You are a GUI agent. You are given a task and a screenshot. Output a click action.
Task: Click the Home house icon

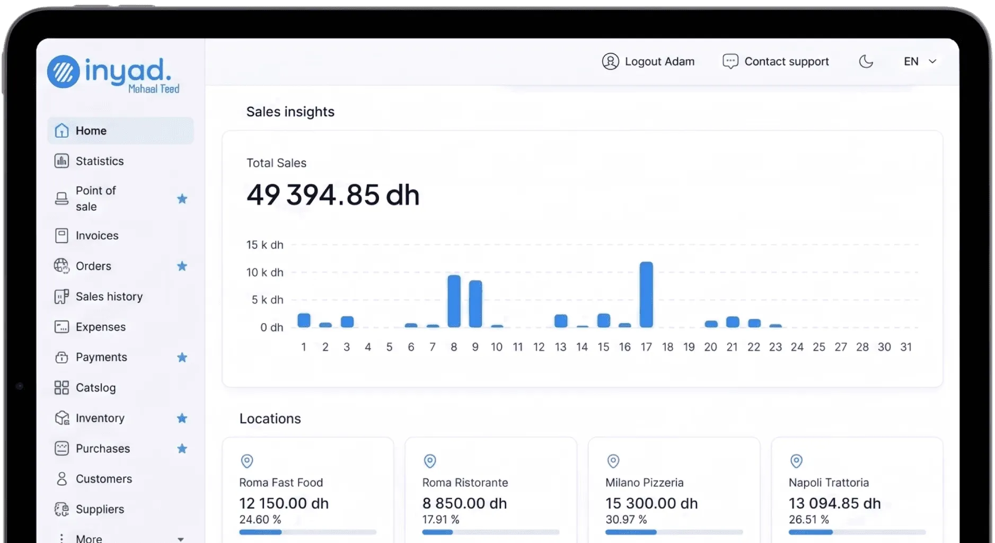coord(61,130)
